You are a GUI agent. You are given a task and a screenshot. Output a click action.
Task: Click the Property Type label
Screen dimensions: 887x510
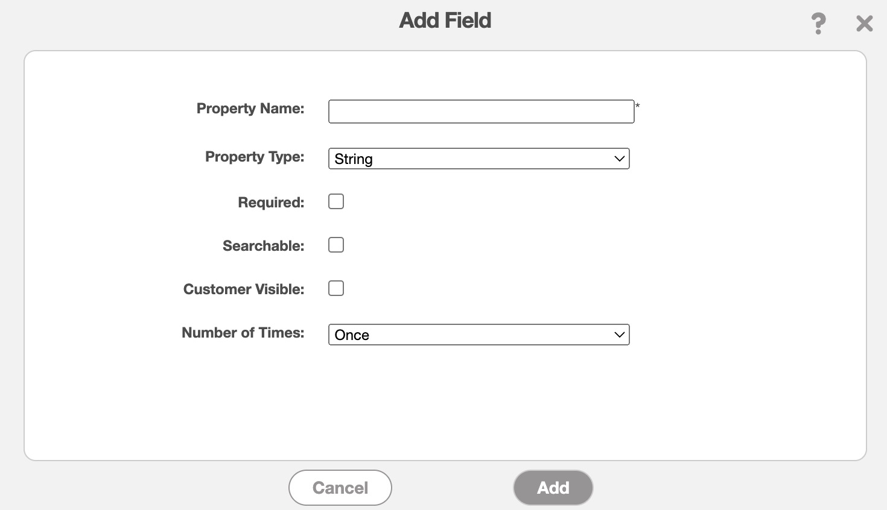[255, 157]
